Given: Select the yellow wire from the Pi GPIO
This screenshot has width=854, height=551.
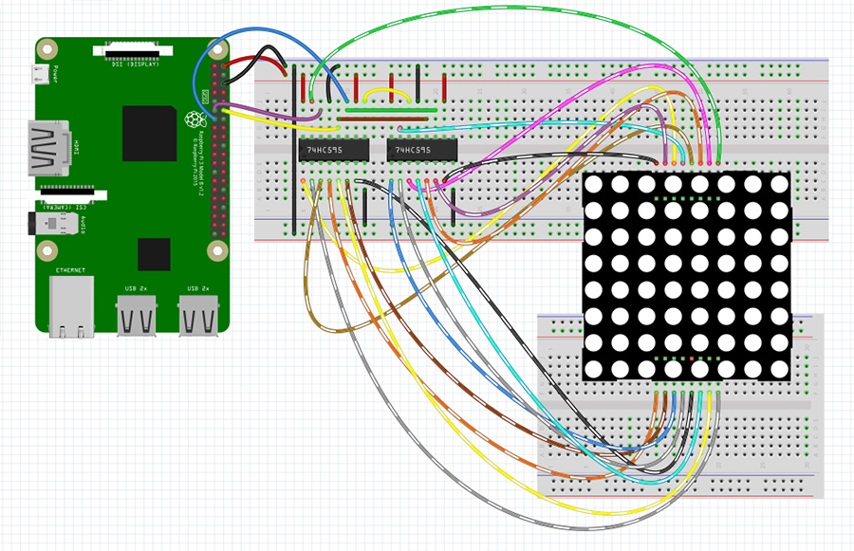Looking at the screenshot, I should coord(281,122).
